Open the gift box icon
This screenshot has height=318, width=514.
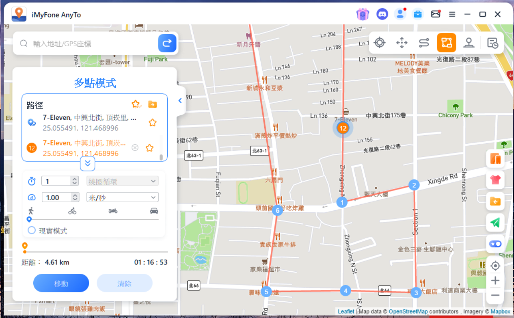(362, 15)
